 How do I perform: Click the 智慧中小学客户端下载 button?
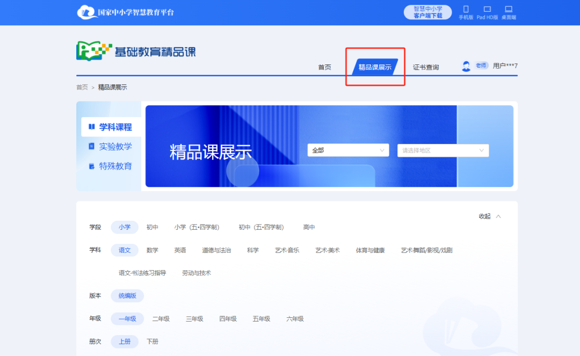point(427,12)
